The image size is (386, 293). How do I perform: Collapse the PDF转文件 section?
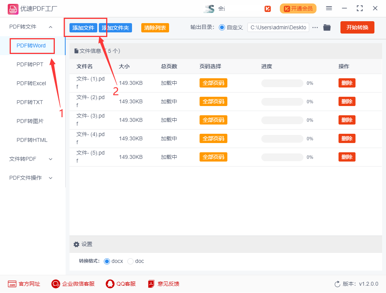coord(51,27)
